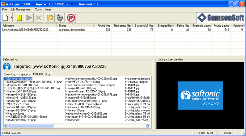
Task: Select 1-google-chrome-04-245x182.png
Action: click(86, 114)
